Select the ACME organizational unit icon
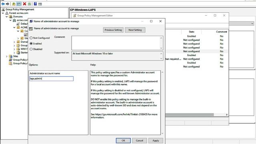 (x=18, y=28)
